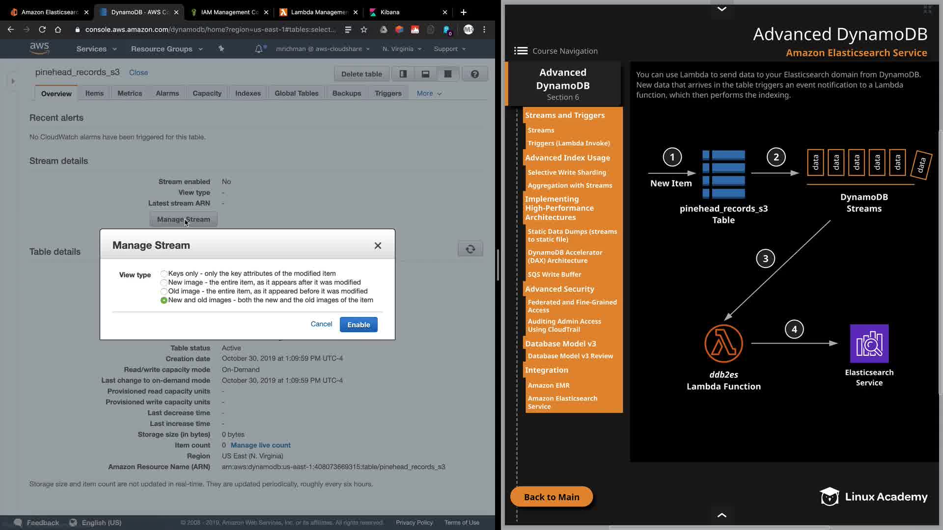Viewport: 943px width, 530px height.
Task: Click the refresh table details icon
Action: click(x=470, y=249)
